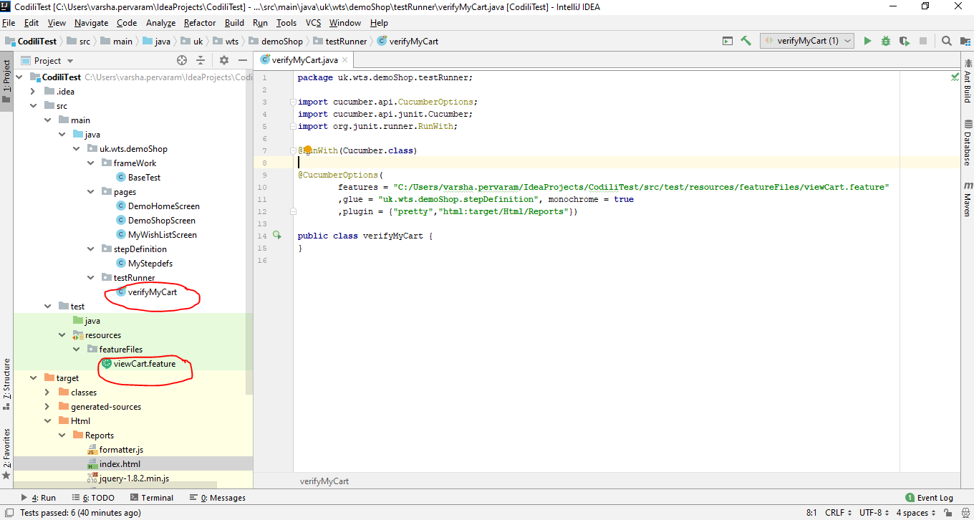This screenshot has height=520, width=974.
Task: Open the Run menu
Action: pyautogui.click(x=259, y=22)
